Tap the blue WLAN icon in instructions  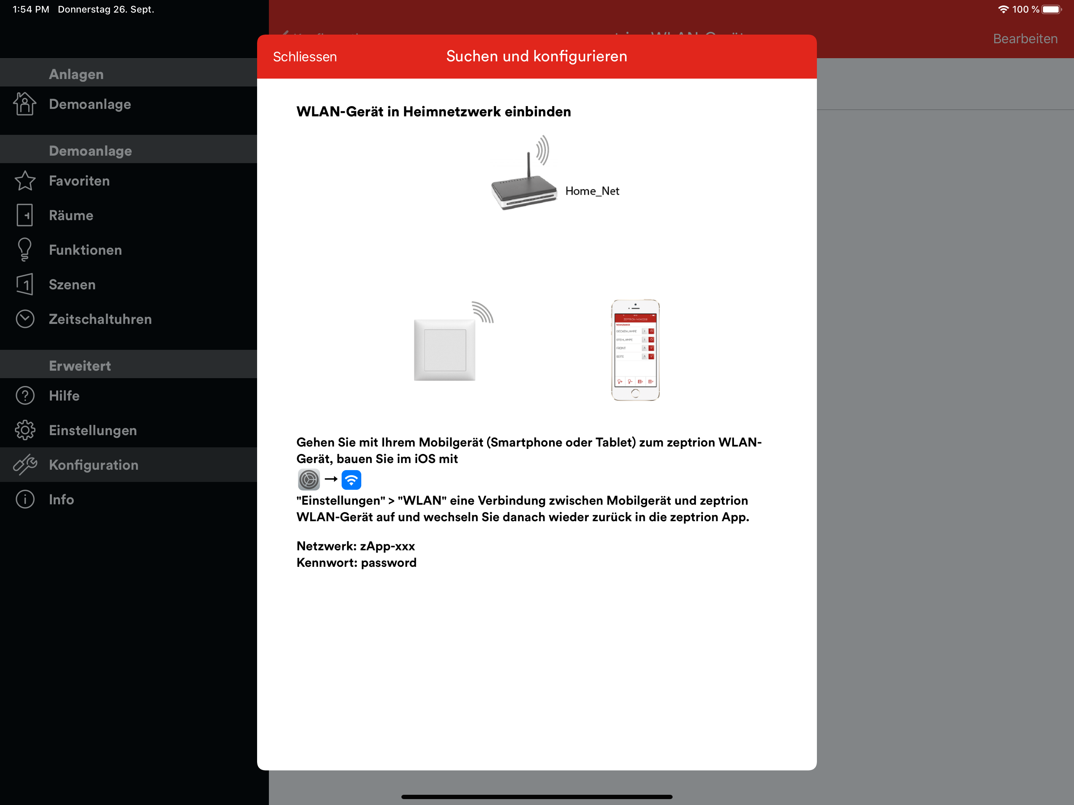pos(351,480)
